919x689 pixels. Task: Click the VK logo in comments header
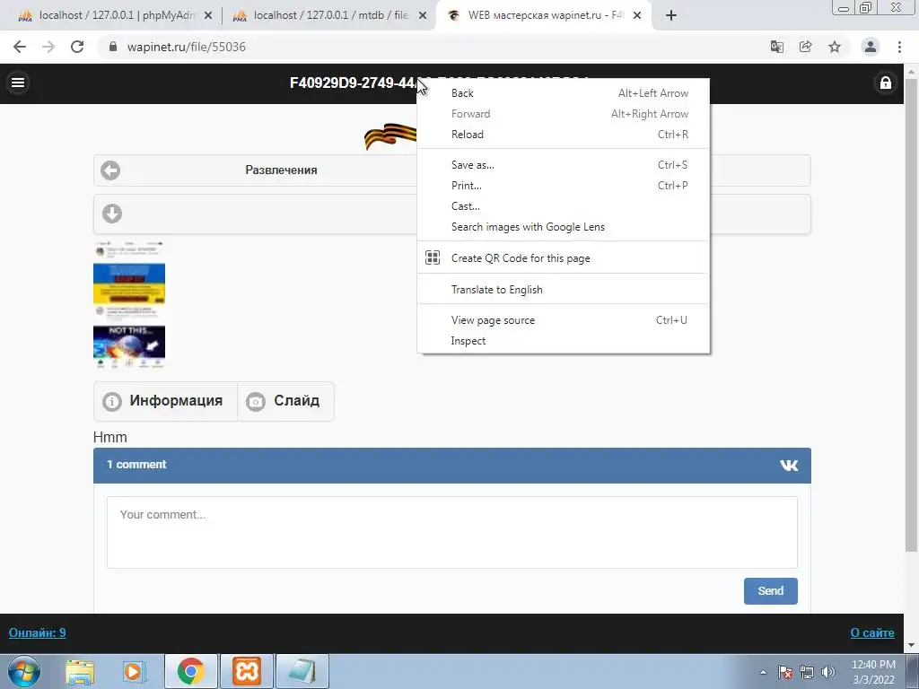pyautogui.click(x=789, y=466)
